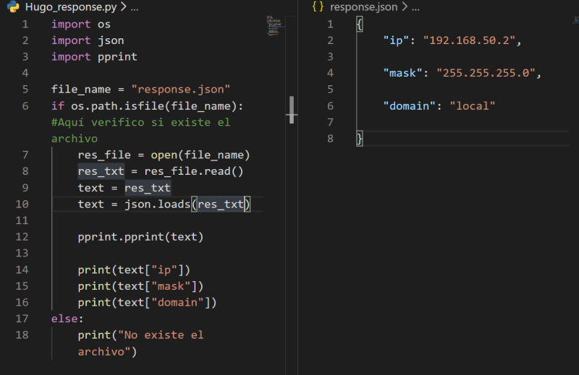This screenshot has width=579, height=375.
Task: Expand the chevron after response.json
Action: tap(404, 7)
